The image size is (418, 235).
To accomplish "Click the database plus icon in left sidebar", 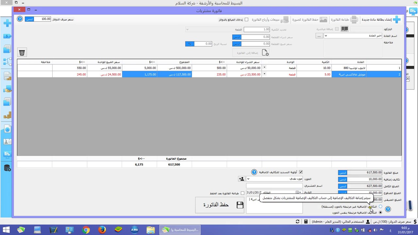I will 7,168.
